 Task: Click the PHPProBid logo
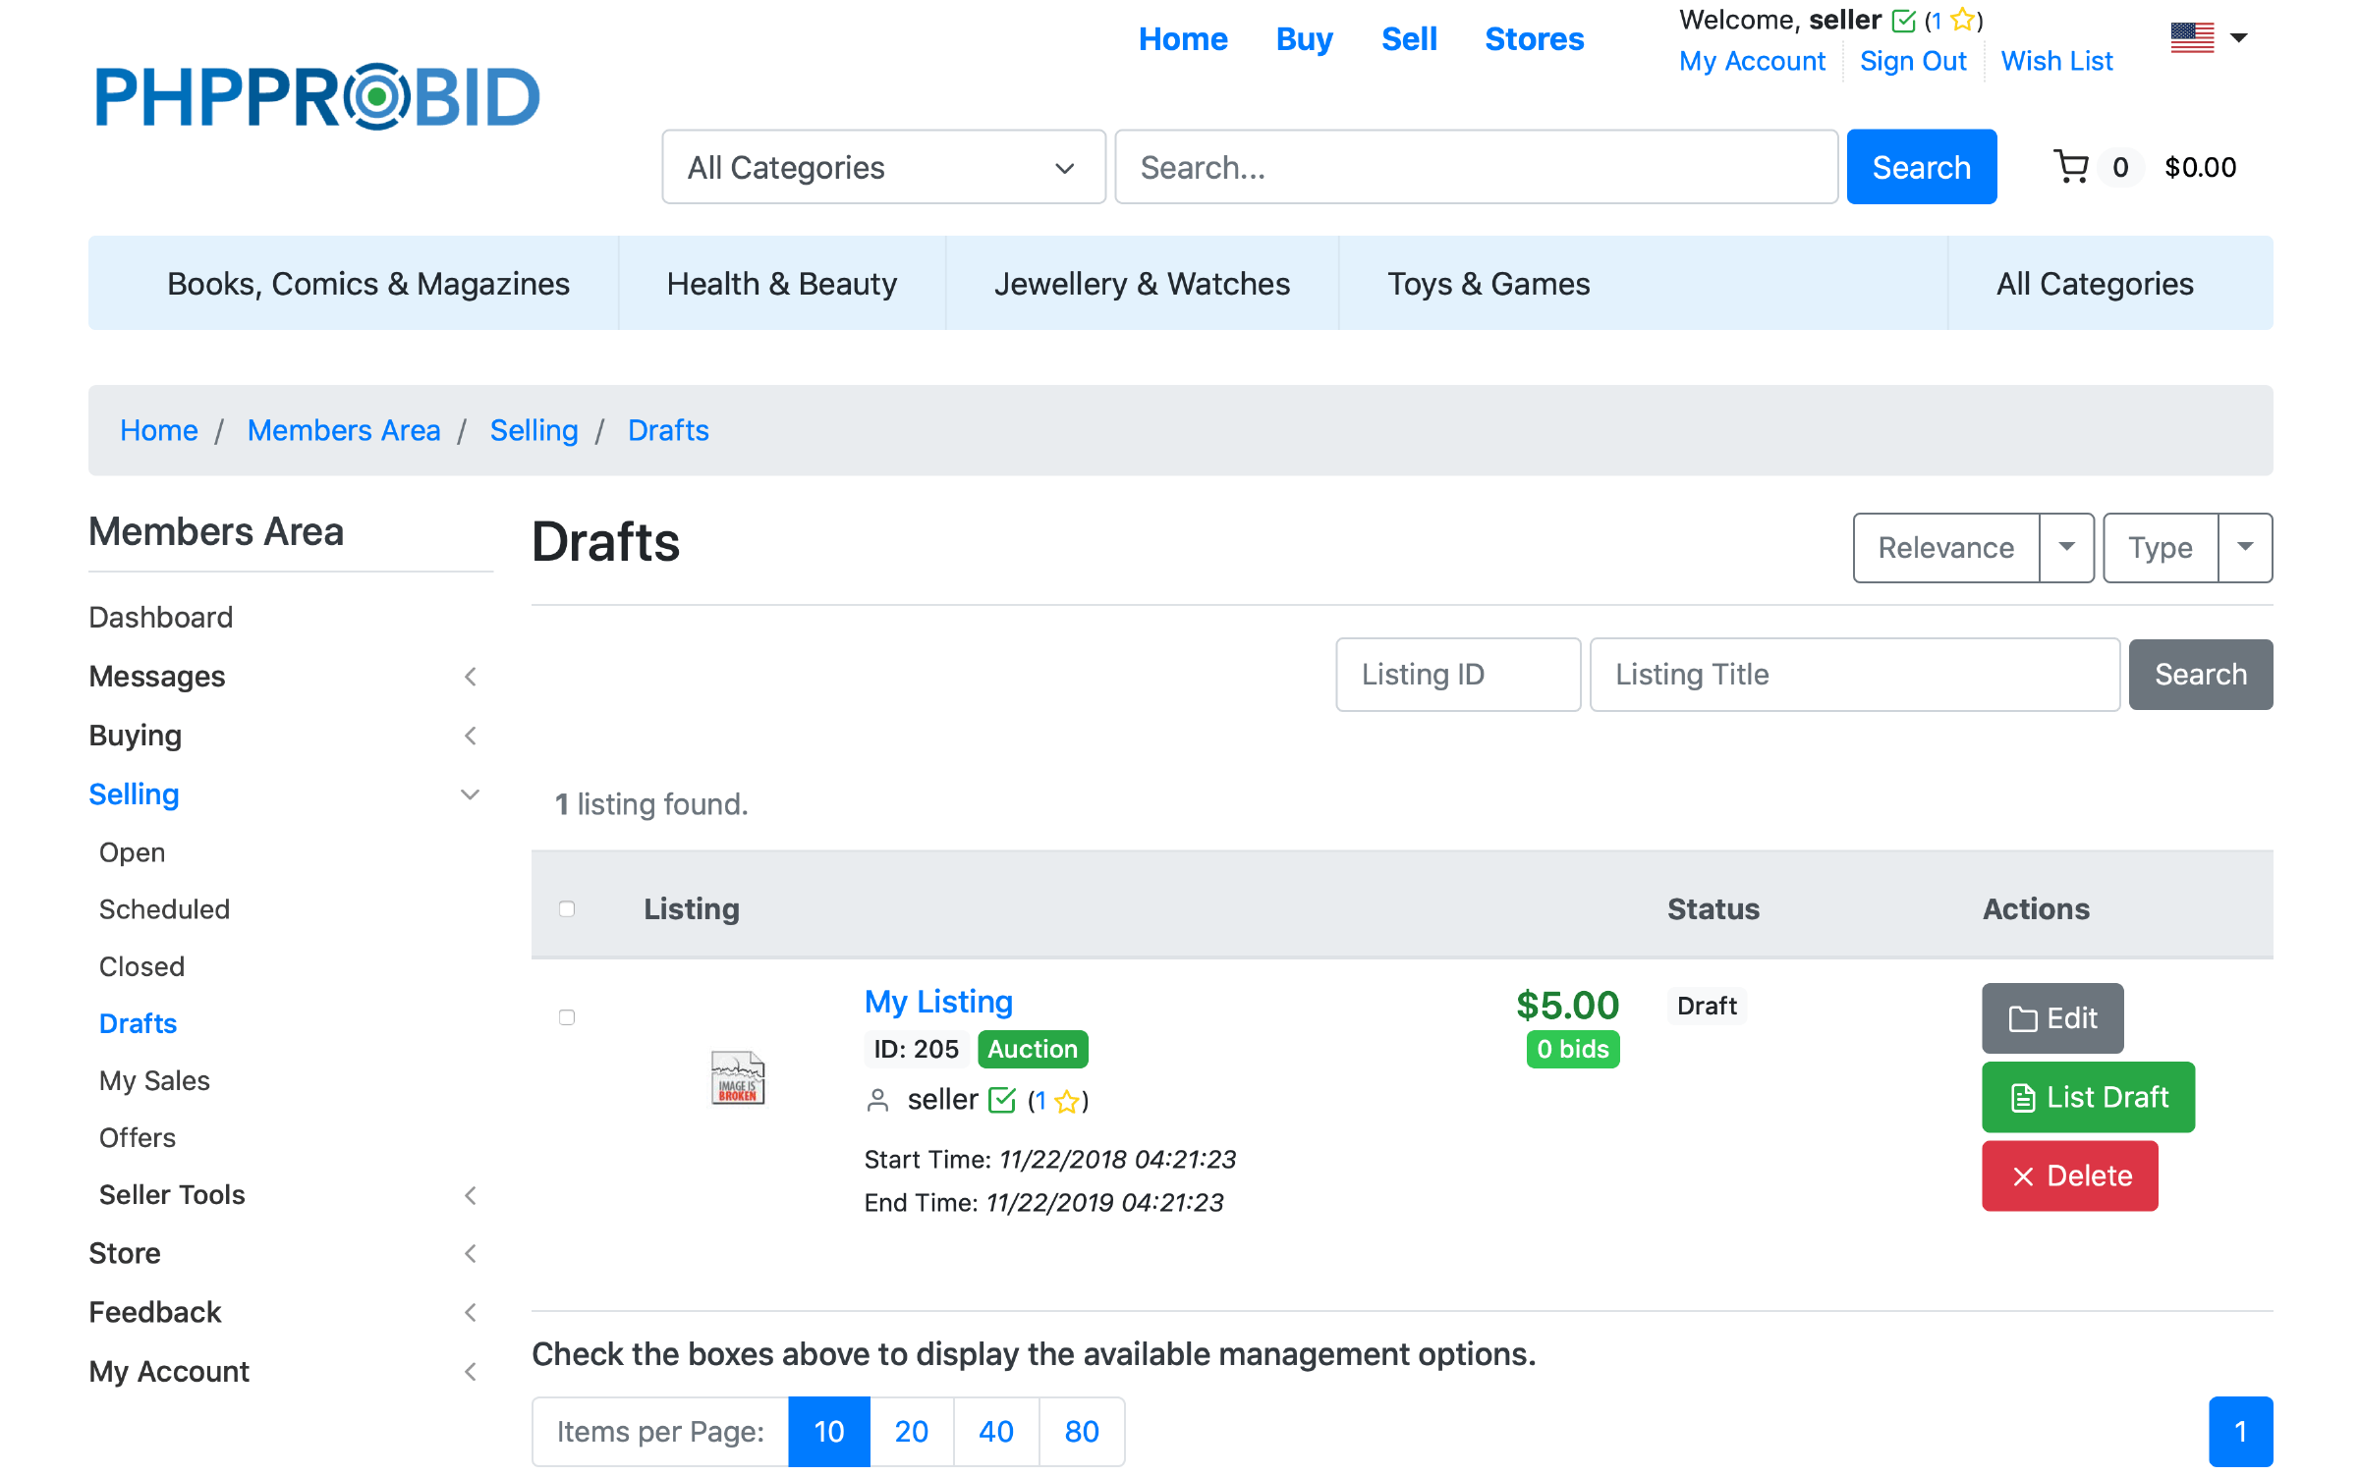[x=317, y=96]
